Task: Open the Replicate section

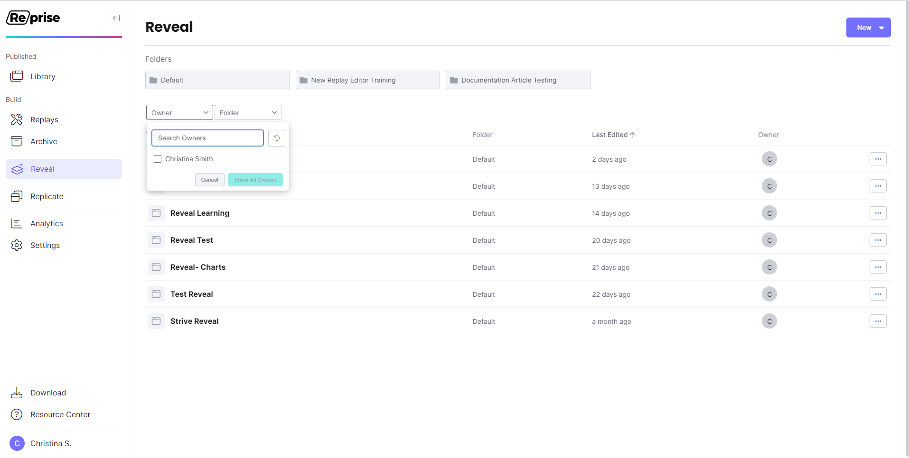Action: tap(47, 196)
